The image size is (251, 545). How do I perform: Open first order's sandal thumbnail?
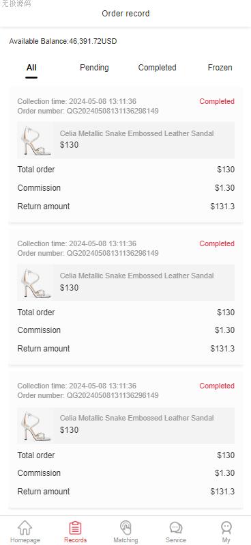[35, 140]
